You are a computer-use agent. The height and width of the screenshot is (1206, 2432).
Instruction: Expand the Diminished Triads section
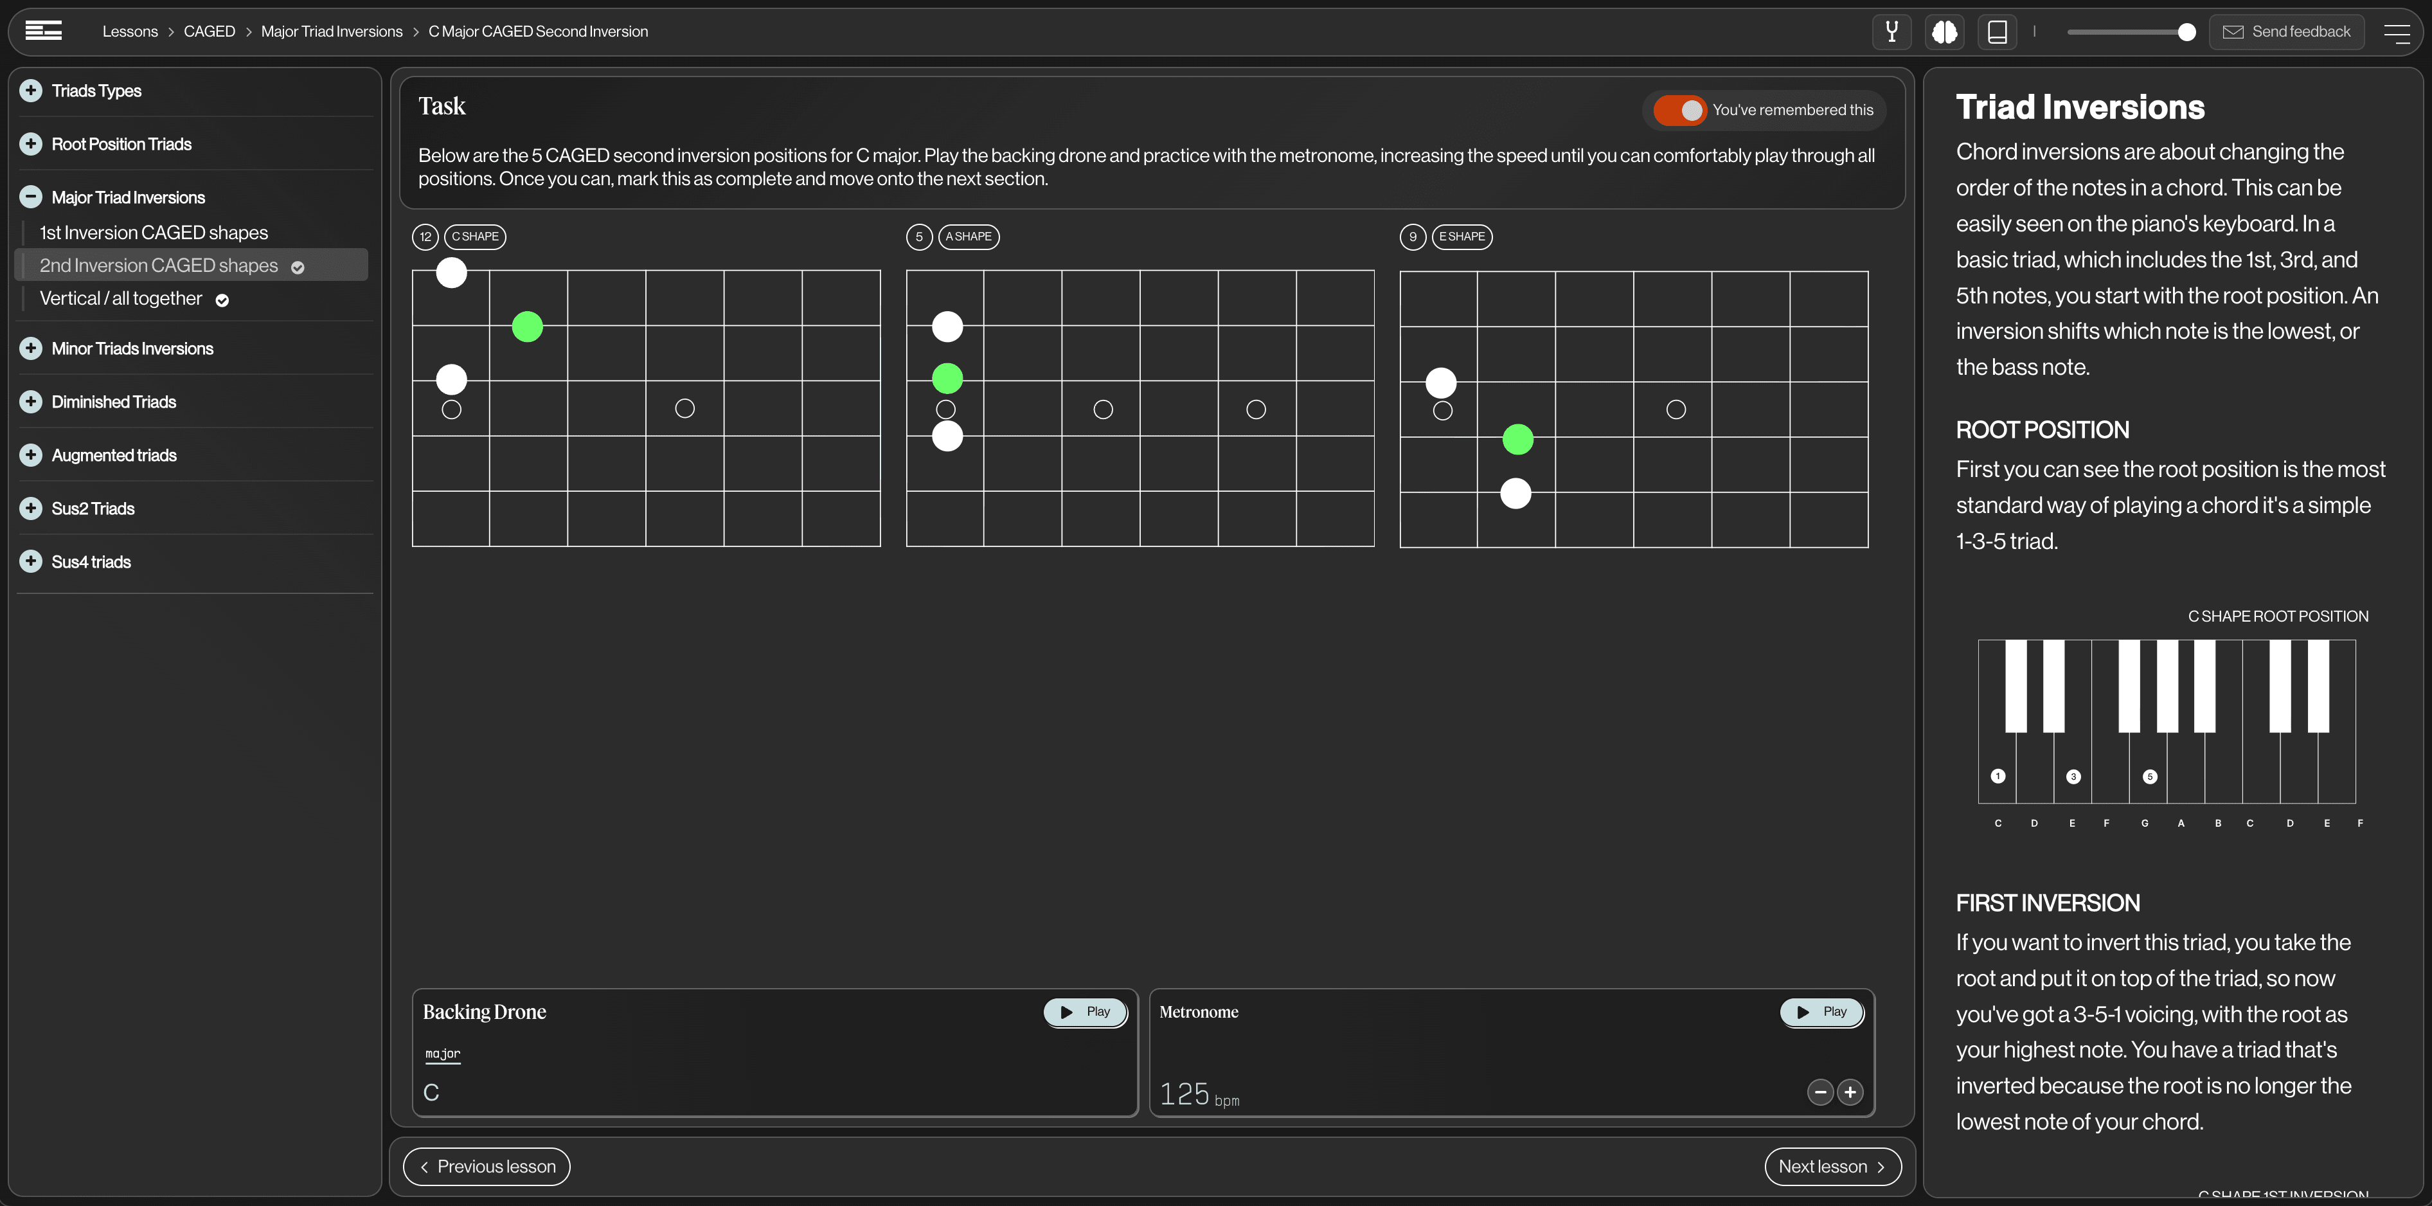(31, 401)
